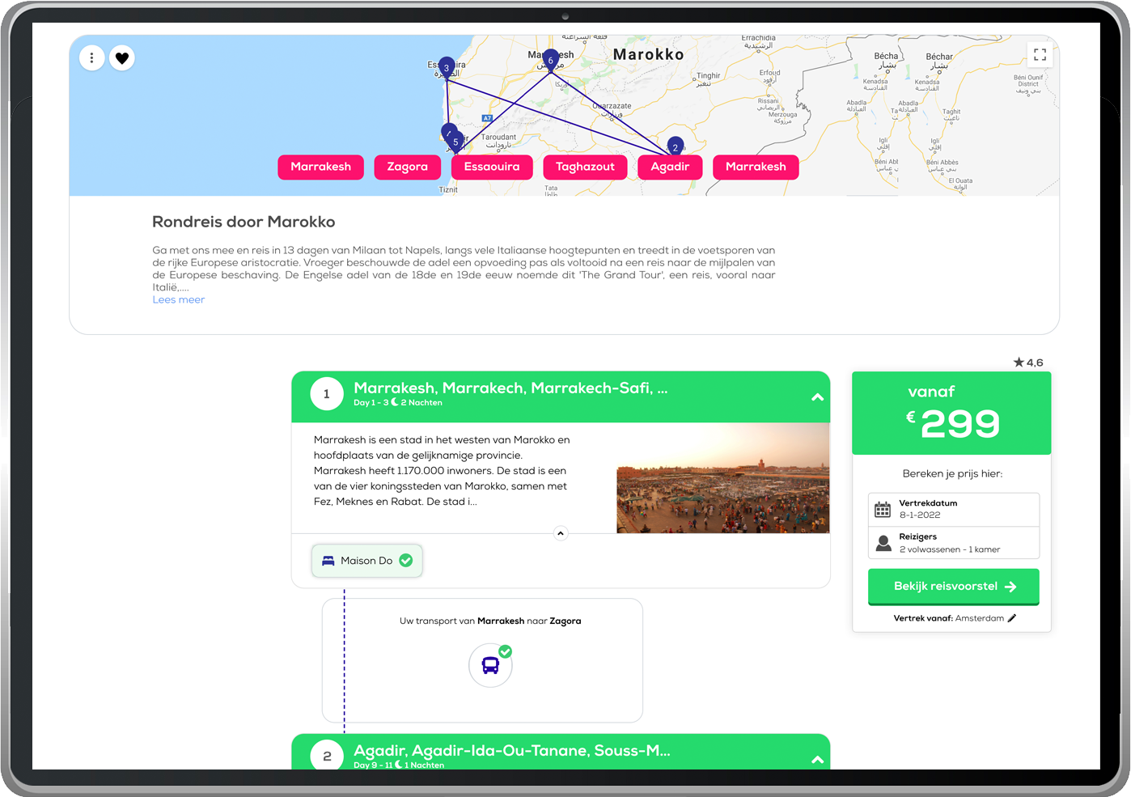The image size is (1131, 797).
Task: Select the first Marrakesh destination chip
Action: click(x=321, y=167)
